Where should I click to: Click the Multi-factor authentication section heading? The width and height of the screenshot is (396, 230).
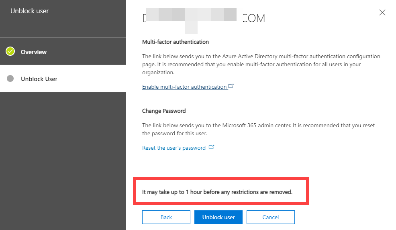point(175,42)
